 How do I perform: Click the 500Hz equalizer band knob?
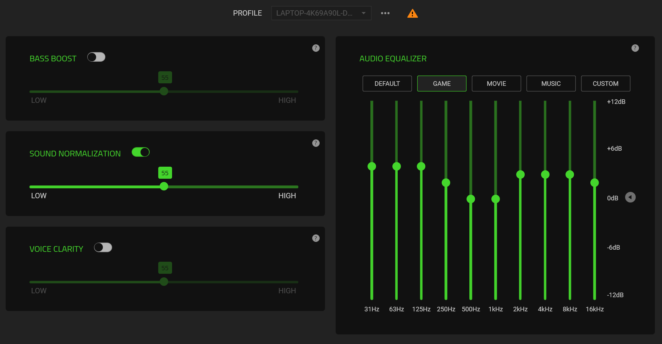tap(471, 199)
